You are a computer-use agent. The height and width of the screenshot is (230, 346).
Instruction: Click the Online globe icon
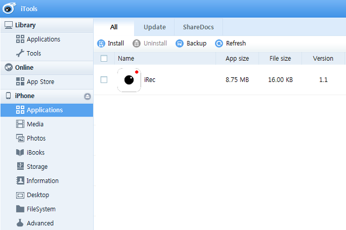(9, 67)
